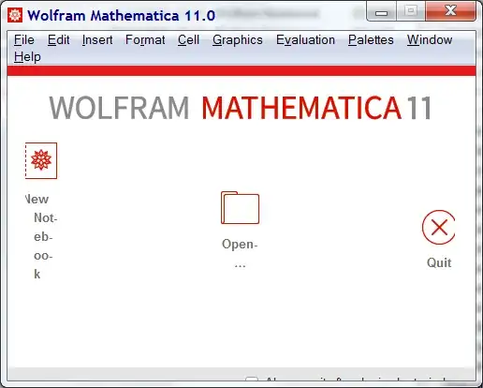Open the Help menu
The image size is (483, 388).
coord(27,57)
